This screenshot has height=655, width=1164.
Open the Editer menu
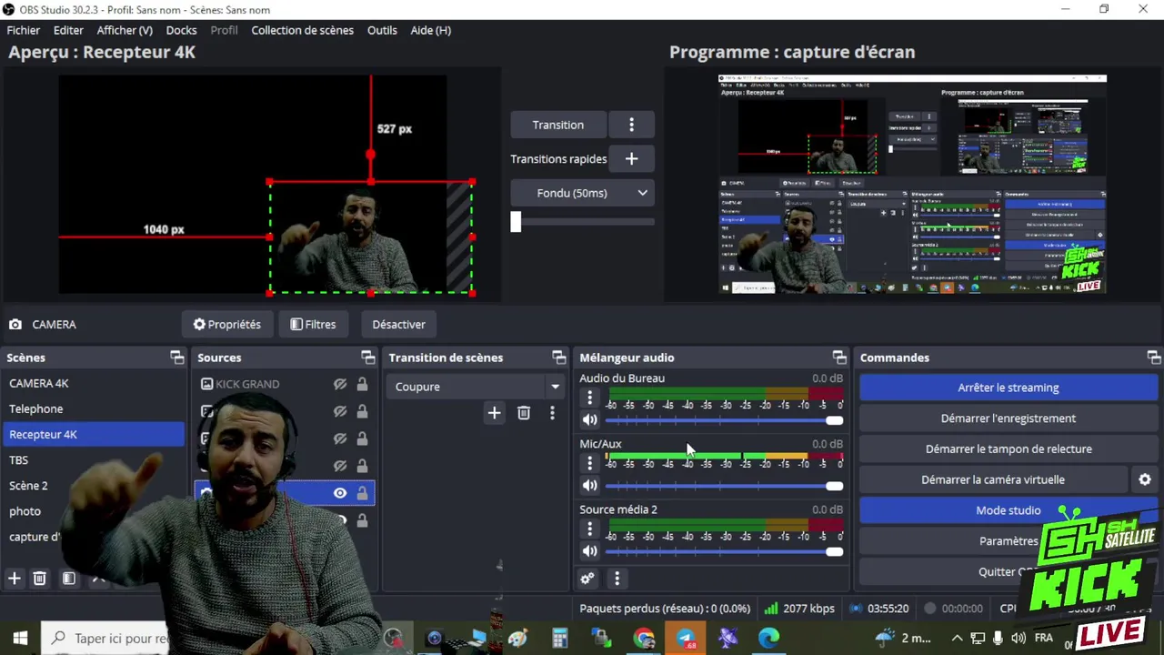[x=68, y=30]
